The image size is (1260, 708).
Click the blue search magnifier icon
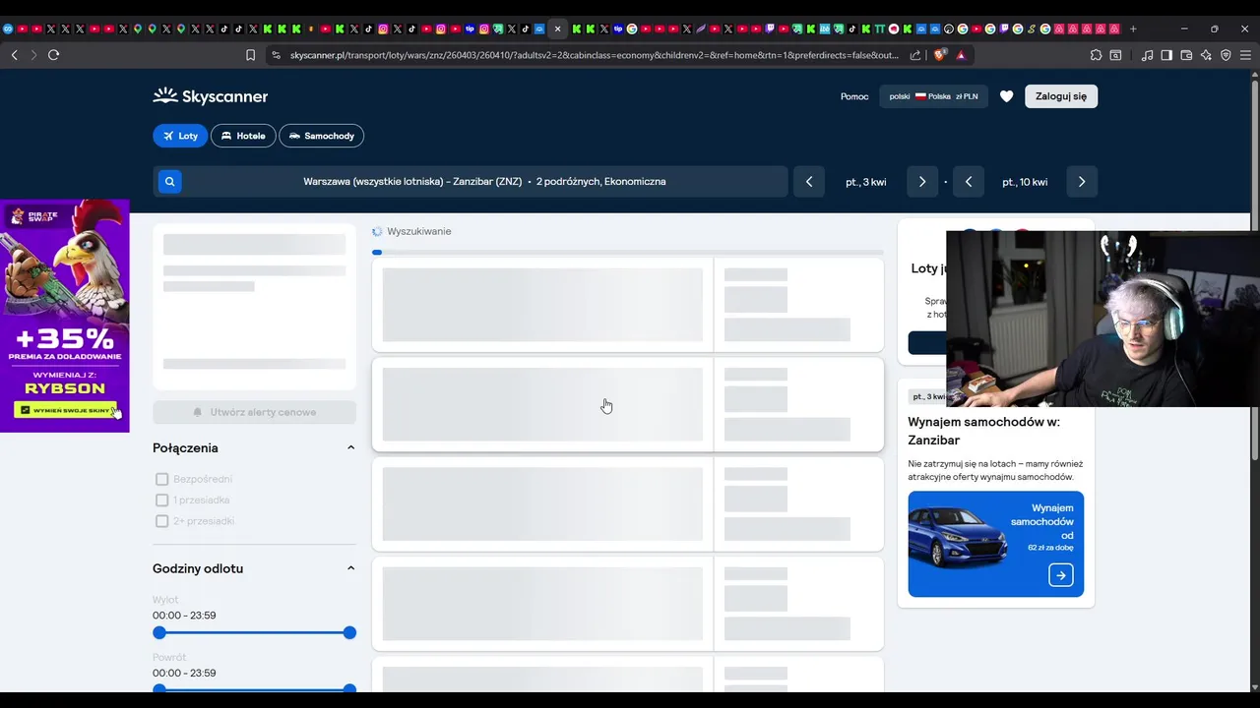tap(169, 181)
